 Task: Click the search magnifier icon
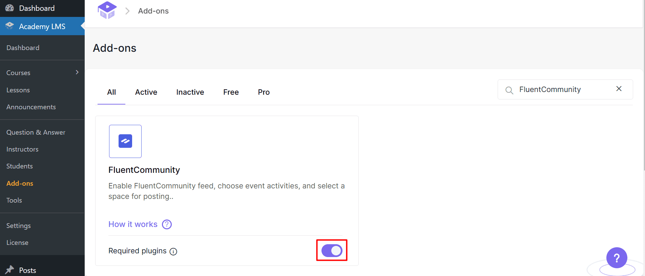pos(509,90)
